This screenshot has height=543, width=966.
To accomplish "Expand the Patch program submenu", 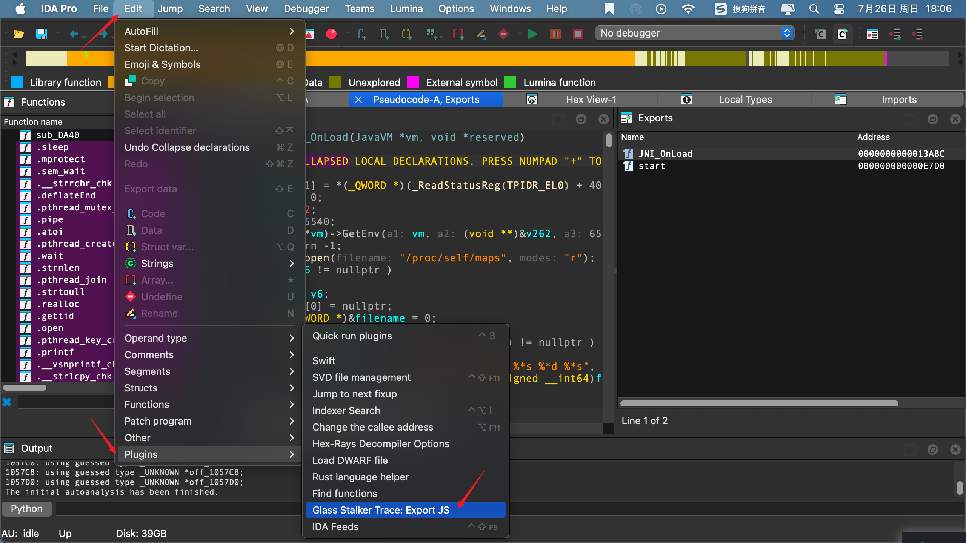I will [209, 421].
